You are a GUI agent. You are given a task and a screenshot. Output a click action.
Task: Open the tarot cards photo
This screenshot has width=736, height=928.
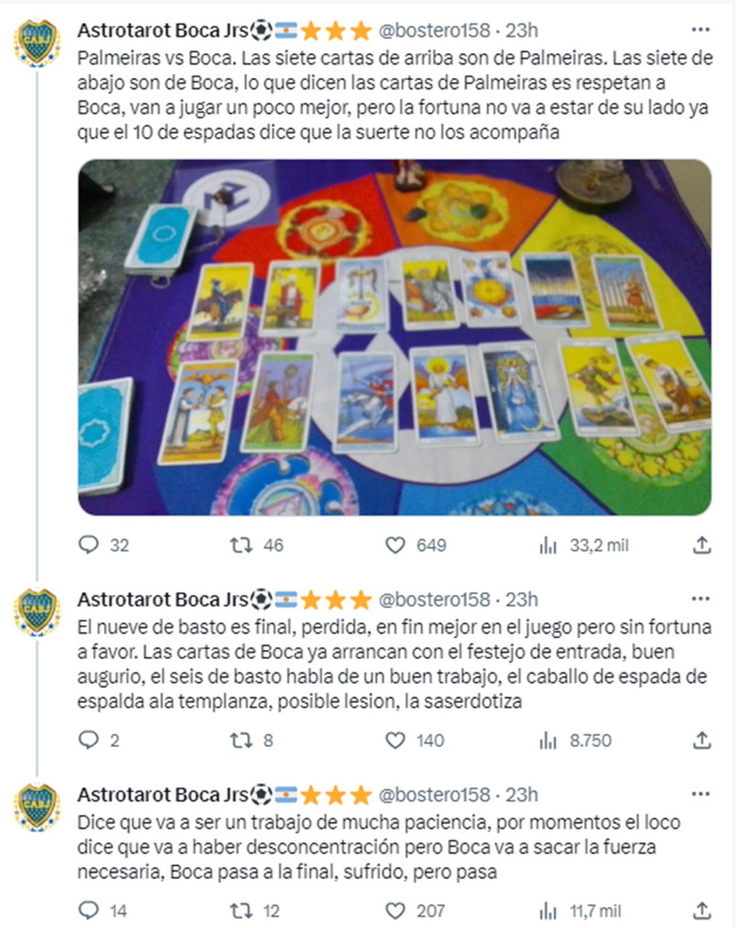[394, 337]
